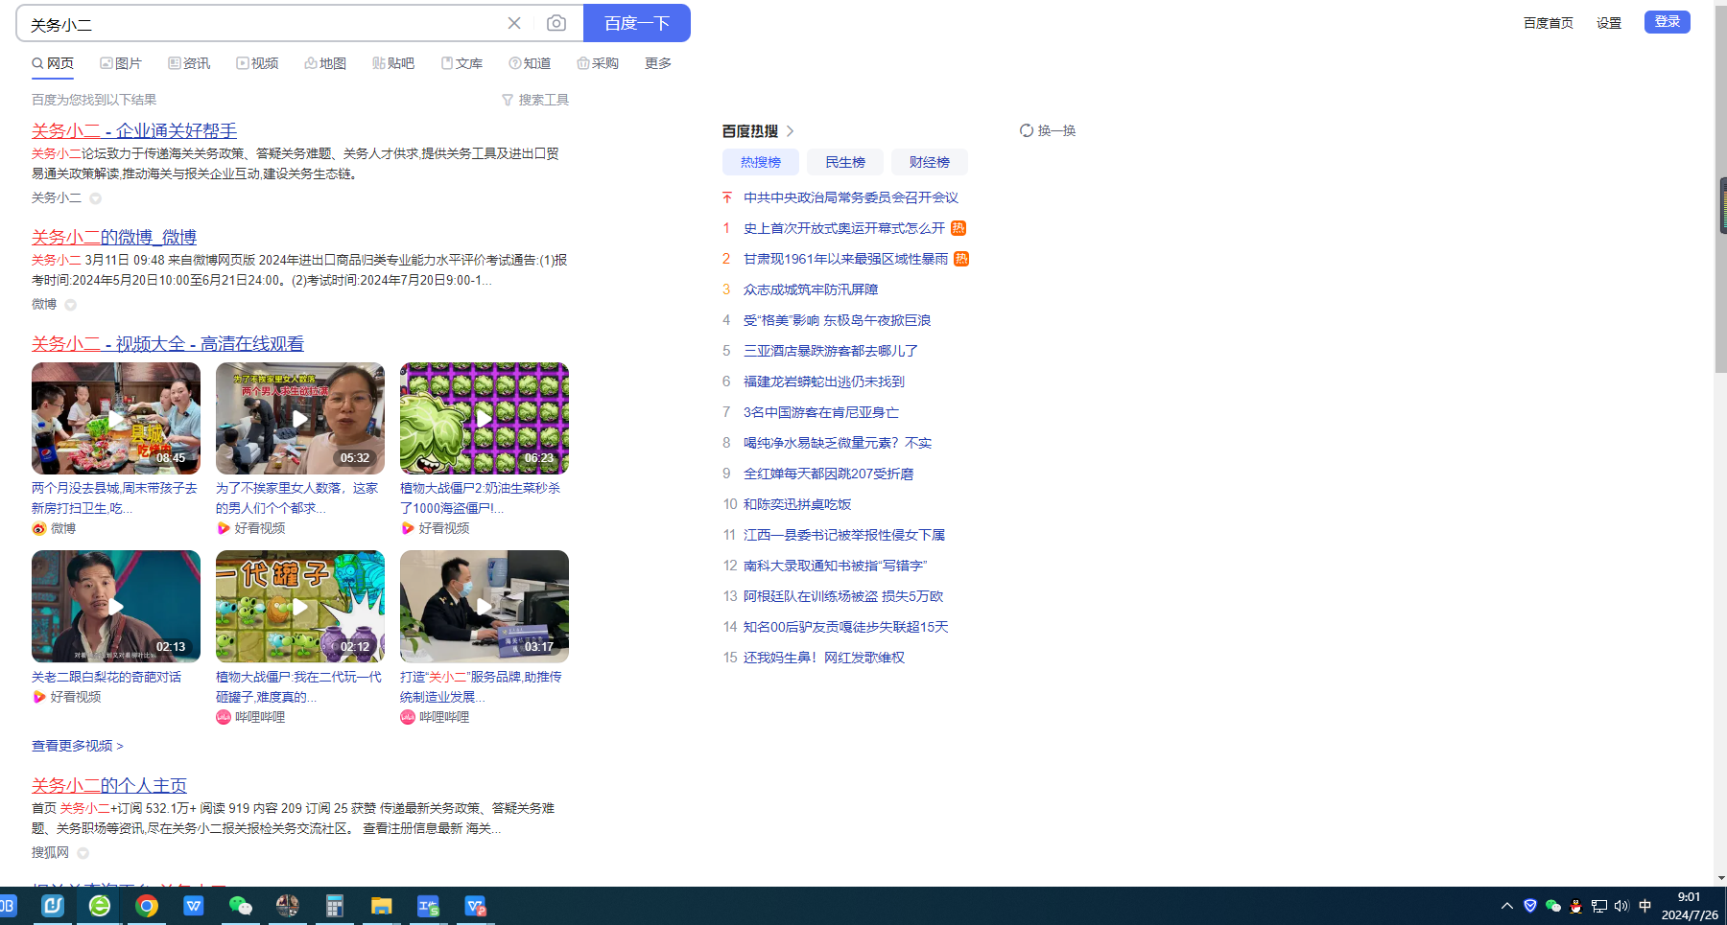Play the 08:45 video thumbnail

tap(116, 418)
